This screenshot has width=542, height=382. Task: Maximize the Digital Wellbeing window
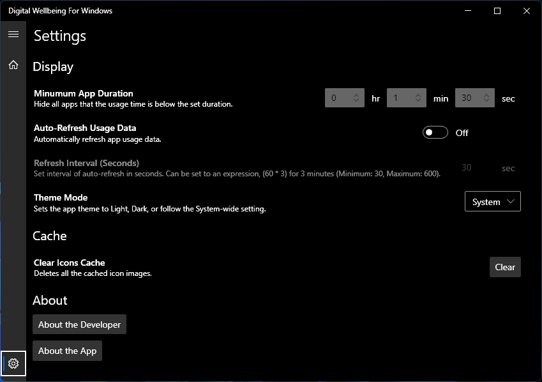(x=497, y=11)
